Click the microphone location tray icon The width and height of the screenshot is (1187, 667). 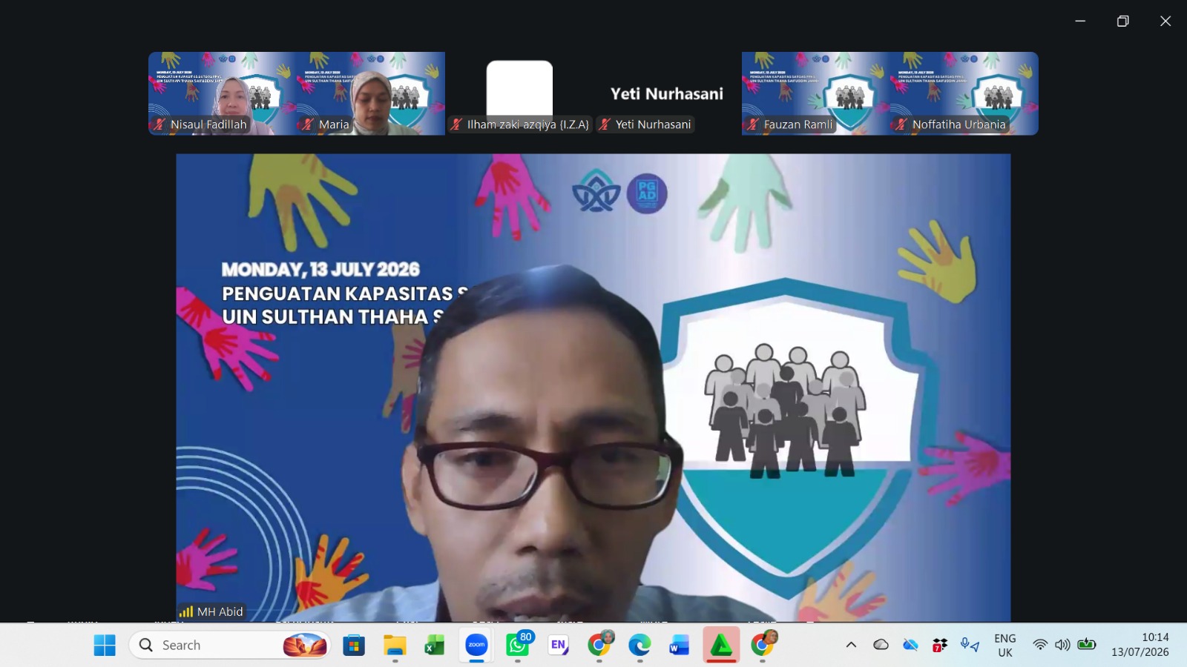pyautogui.click(x=970, y=645)
